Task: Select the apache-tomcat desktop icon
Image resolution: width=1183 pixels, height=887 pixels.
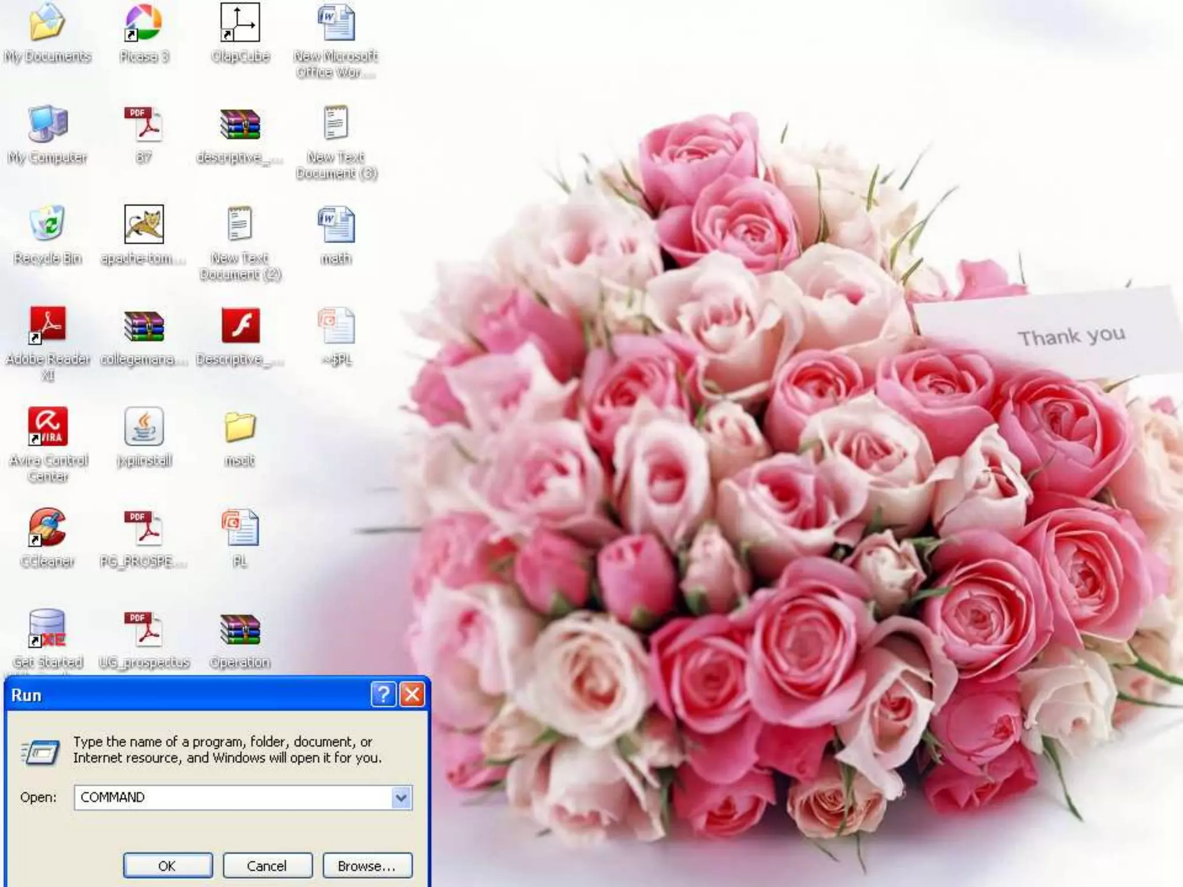Action: 144,224
